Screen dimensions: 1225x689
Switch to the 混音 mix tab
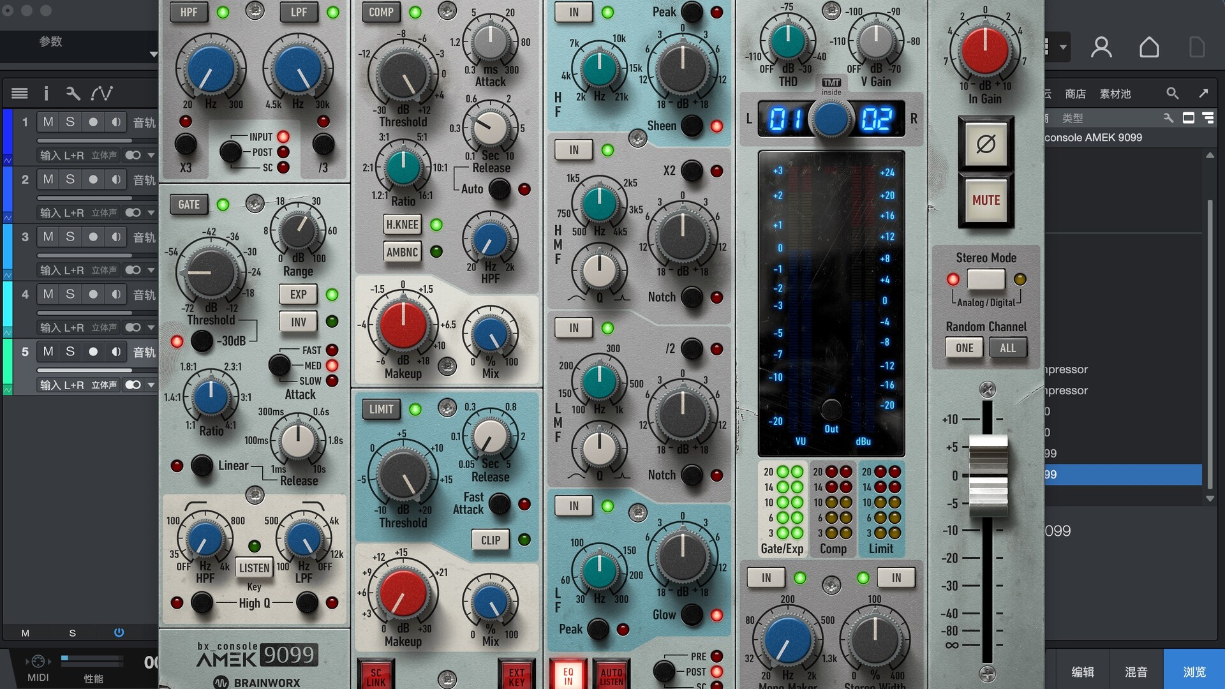click(x=1136, y=672)
